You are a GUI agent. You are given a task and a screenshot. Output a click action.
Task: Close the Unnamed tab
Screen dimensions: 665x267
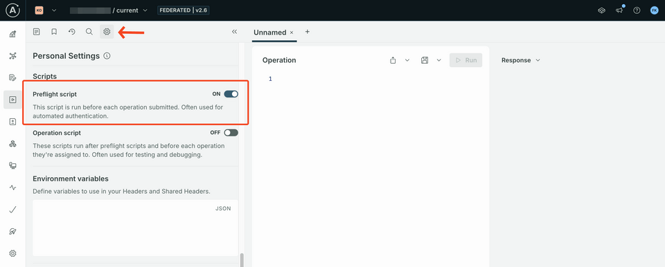tap(292, 33)
